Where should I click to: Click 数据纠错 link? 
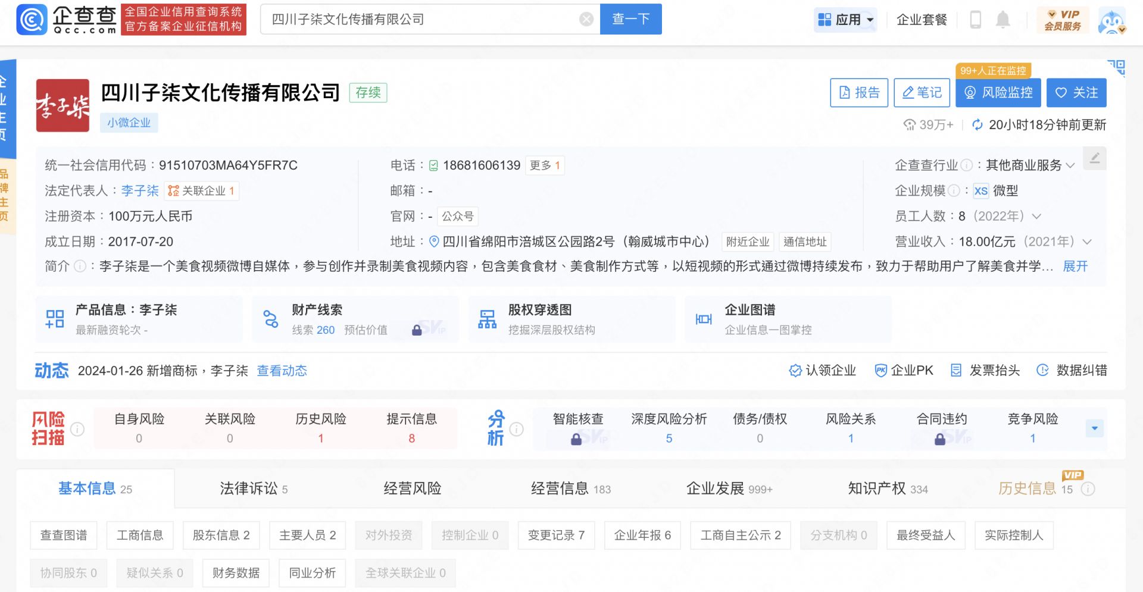(1072, 370)
